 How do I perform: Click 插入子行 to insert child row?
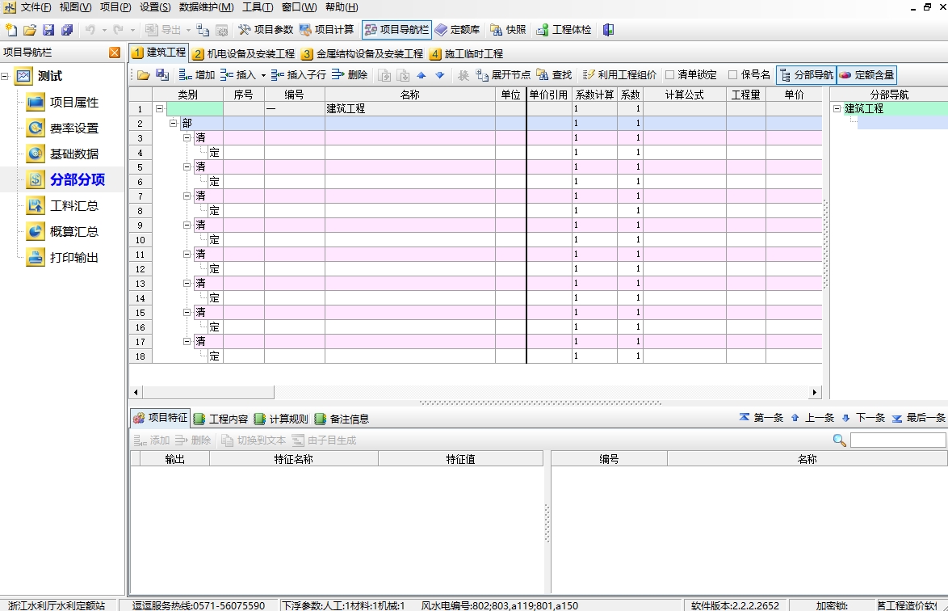pyautogui.click(x=299, y=75)
